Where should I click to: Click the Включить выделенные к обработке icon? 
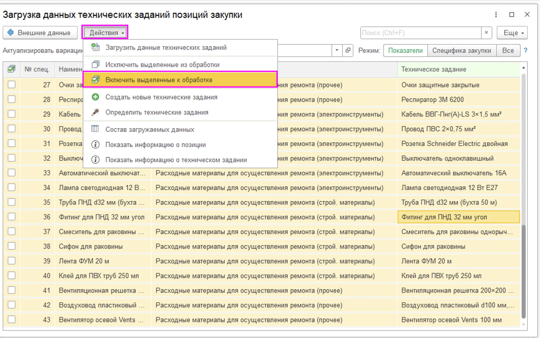click(x=95, y=79)
